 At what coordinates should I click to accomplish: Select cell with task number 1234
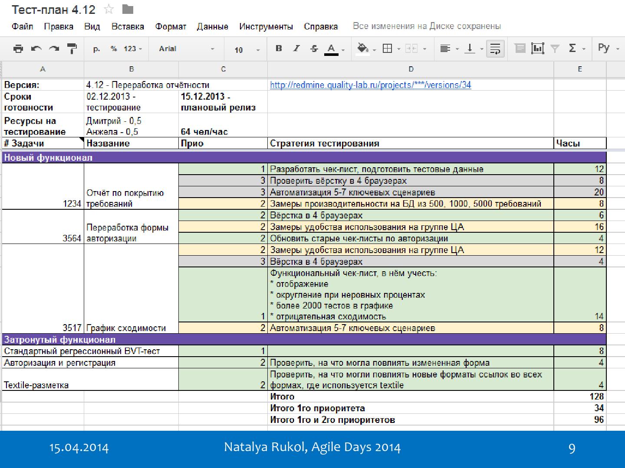point(43,186)
